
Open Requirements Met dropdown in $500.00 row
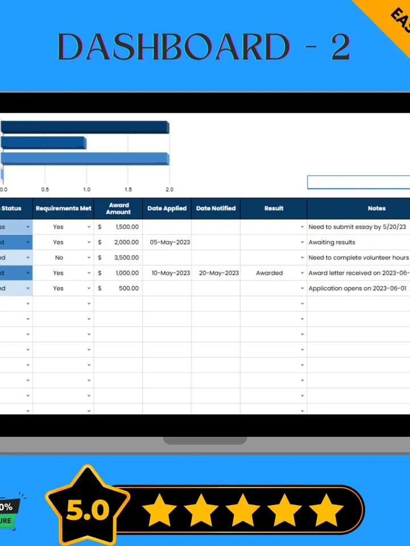(x=89, y=288)
